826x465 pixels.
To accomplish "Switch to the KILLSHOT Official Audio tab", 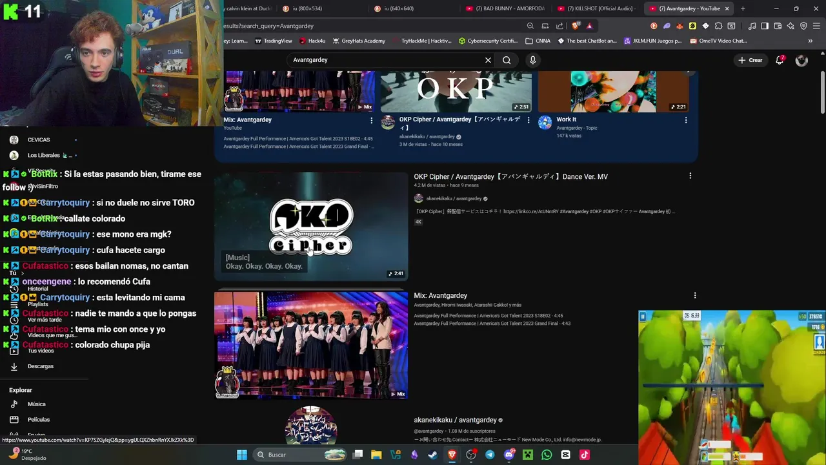I will click(x=598, y=8).
